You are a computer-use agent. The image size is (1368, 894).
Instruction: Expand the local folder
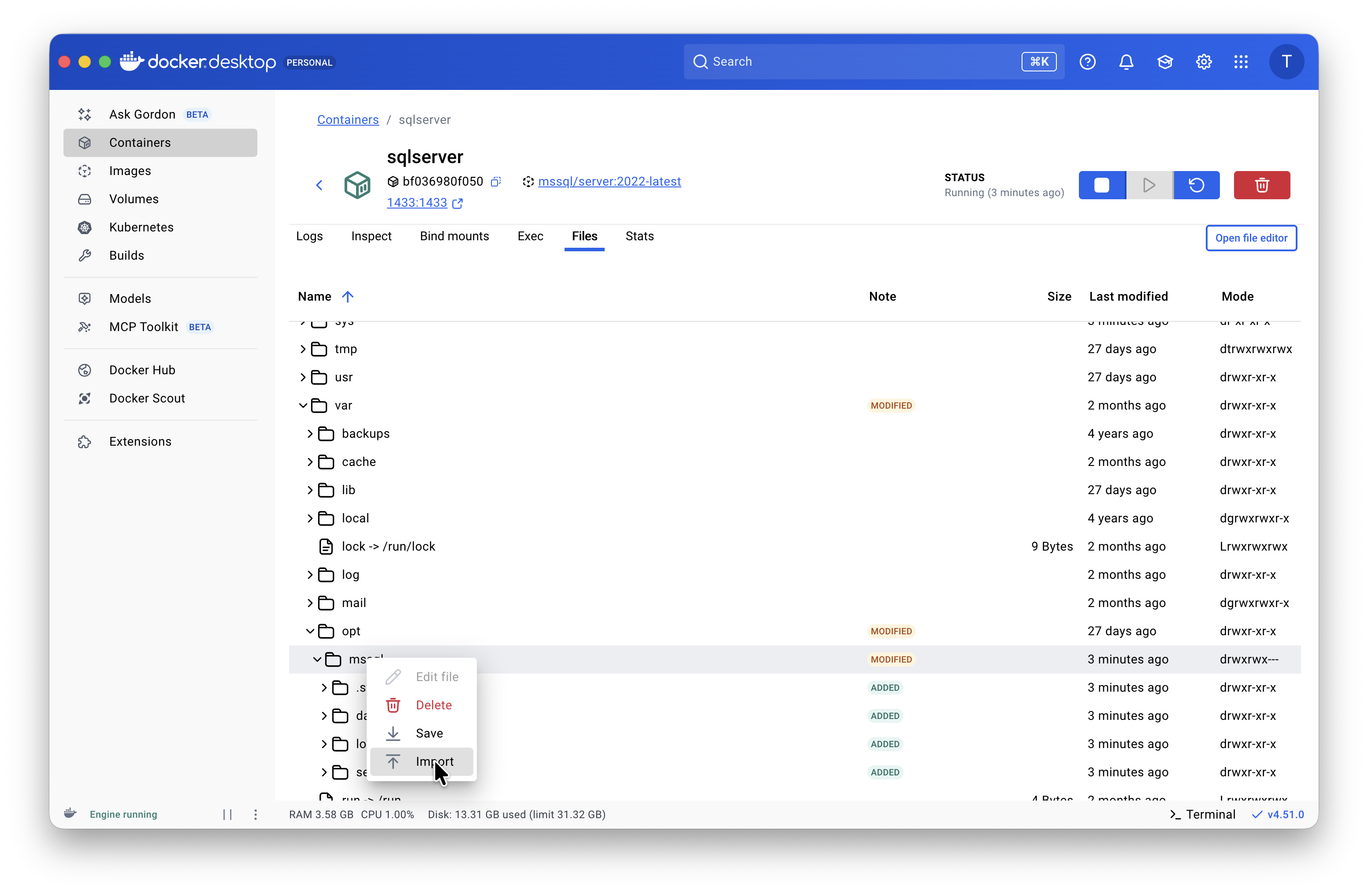point(310,518)
